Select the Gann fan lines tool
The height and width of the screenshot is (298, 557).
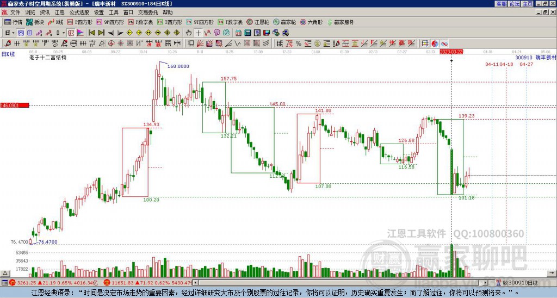pyautogui.click(x=200, y=44)
